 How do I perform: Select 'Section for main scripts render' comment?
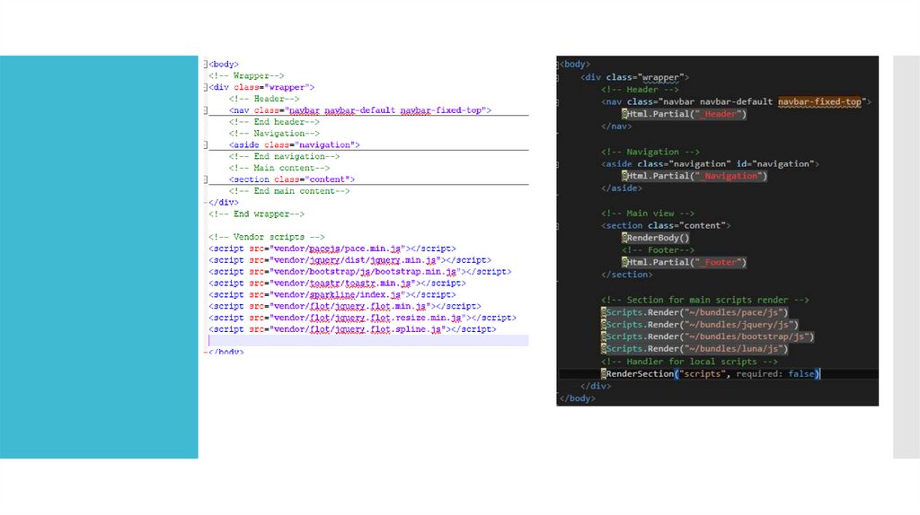[x=705, y=300]
